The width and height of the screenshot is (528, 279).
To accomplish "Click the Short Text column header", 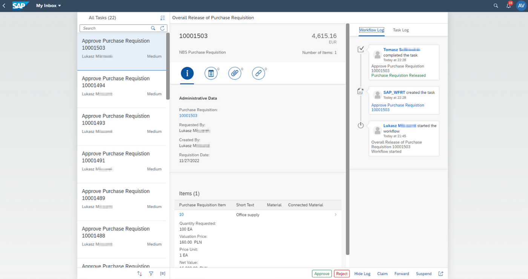I will (x=245, y=205).
